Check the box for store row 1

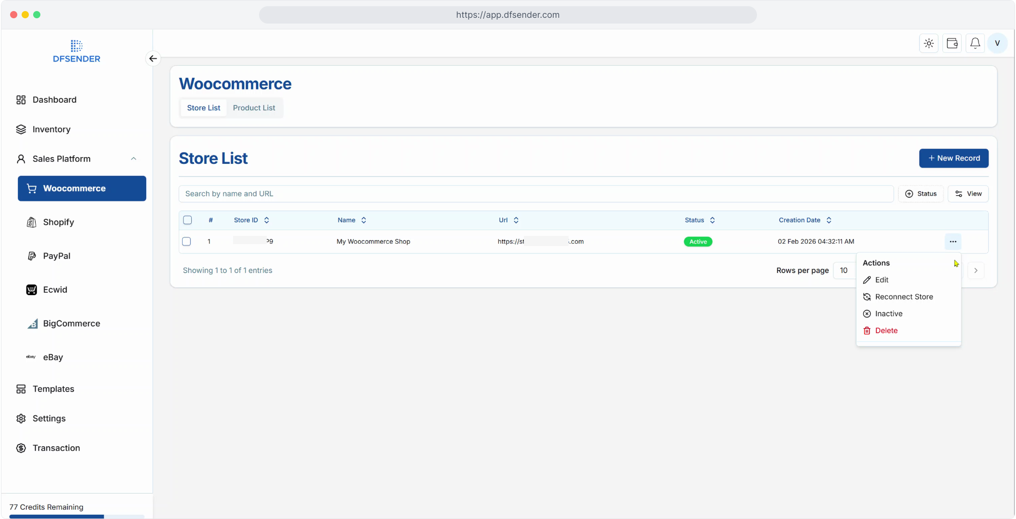tap(186, 242)
